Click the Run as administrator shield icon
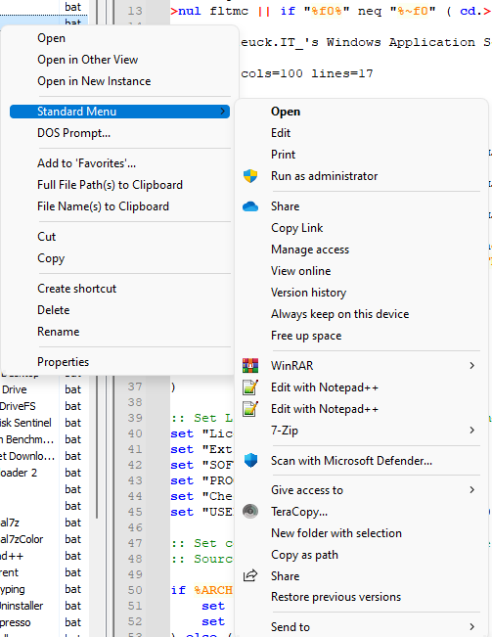The width and height of the screenshot is (492, 637). tap(250, 176)
